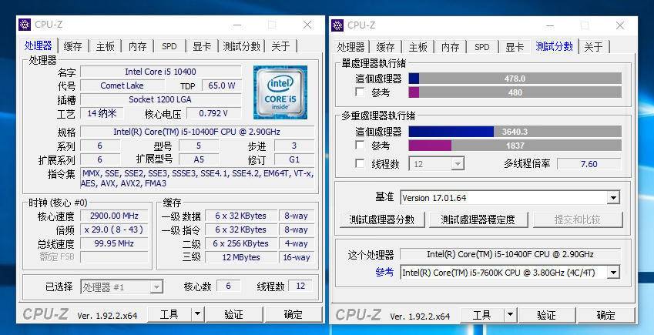The width and height of the screenshot is (654, 335).
Task: Click the 线程数 value 12 in left window
Action: 300,286
